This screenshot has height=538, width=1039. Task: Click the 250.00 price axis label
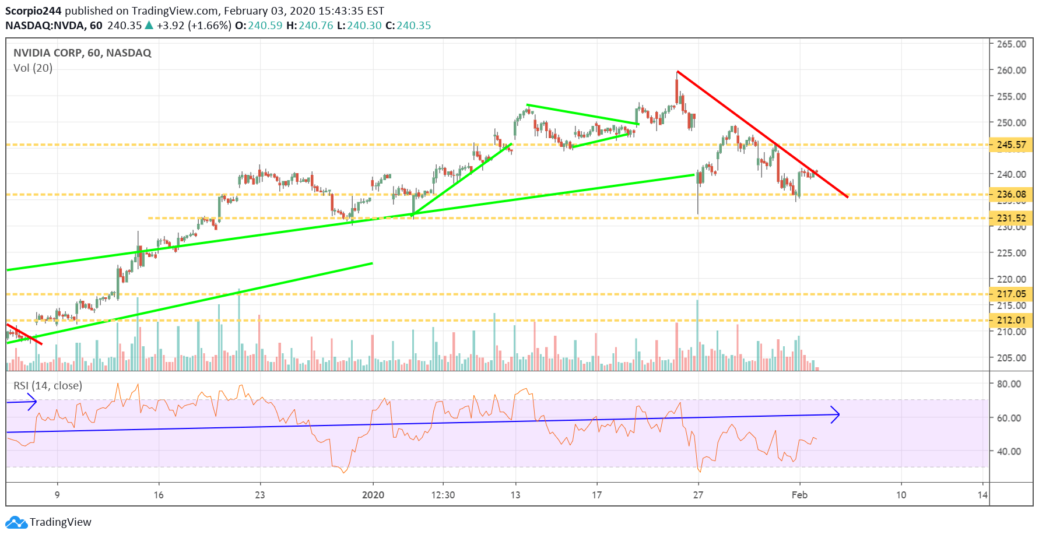(1012, 122)
